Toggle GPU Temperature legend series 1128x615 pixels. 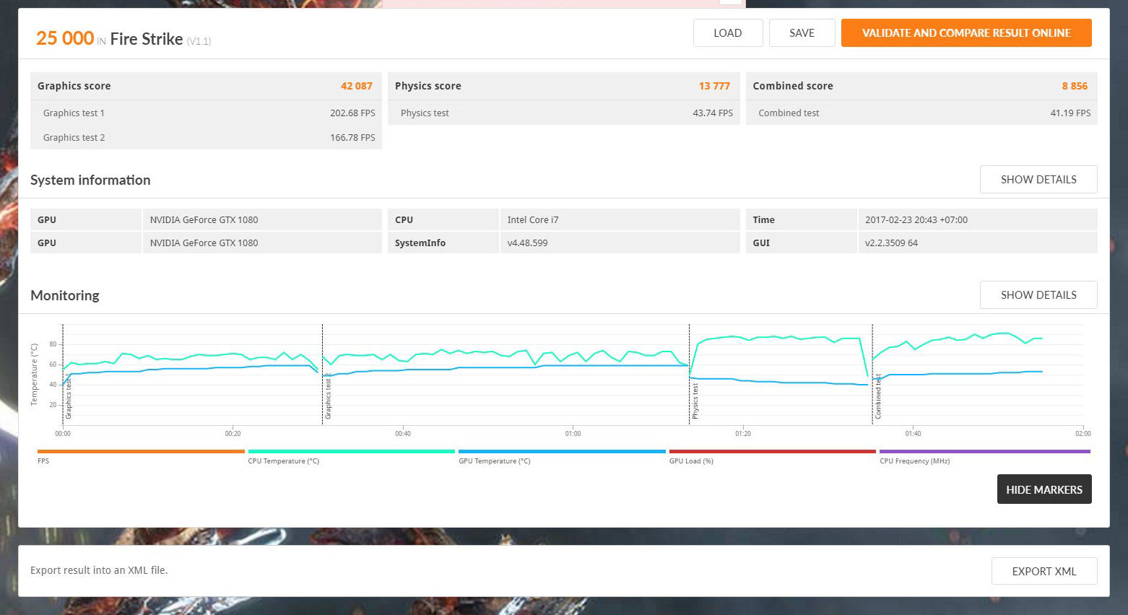[562, 453]
